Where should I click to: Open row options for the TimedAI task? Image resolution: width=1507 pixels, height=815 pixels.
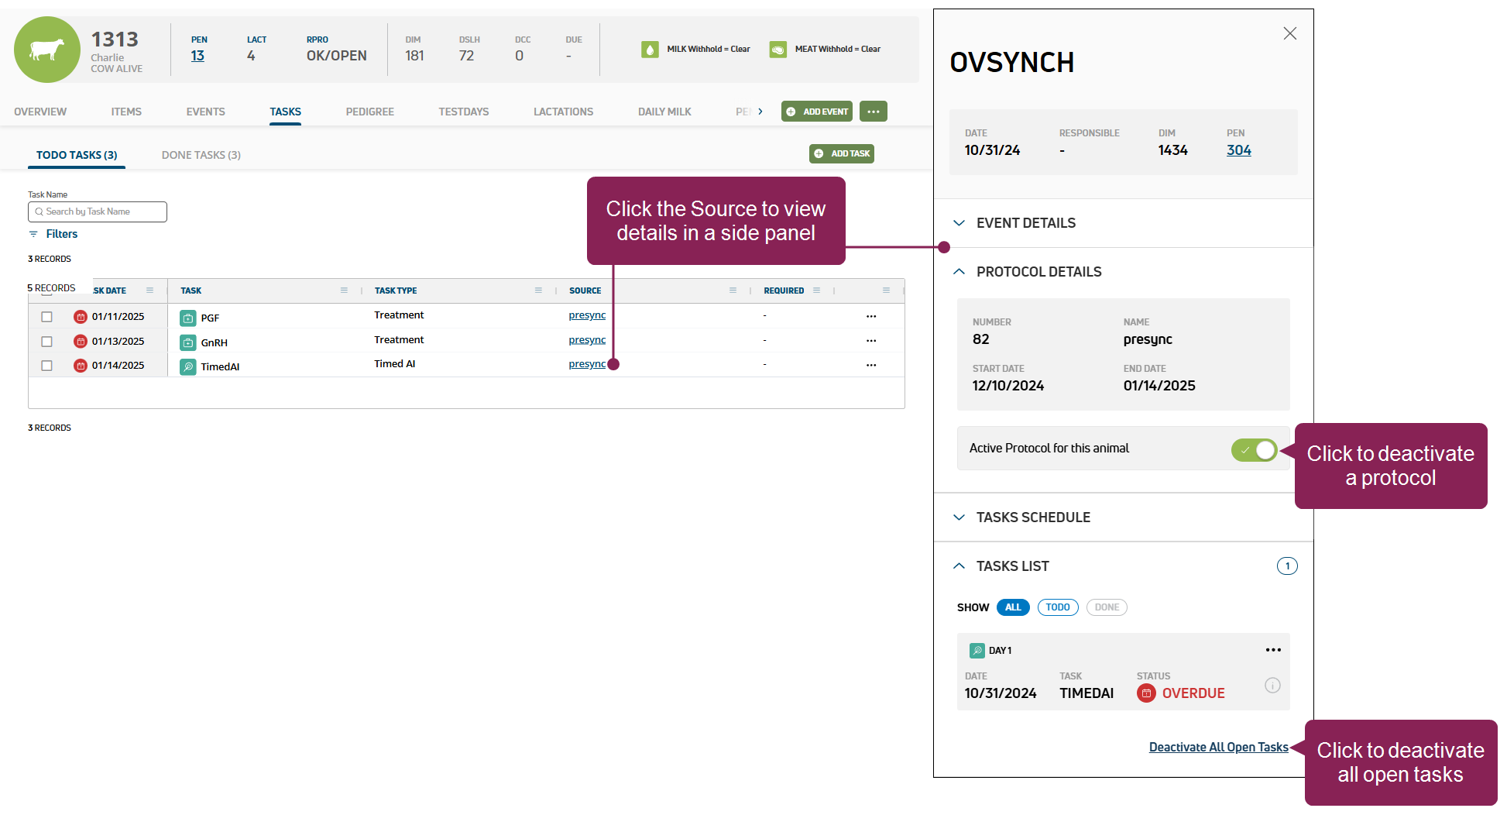(x=871, y=365)
